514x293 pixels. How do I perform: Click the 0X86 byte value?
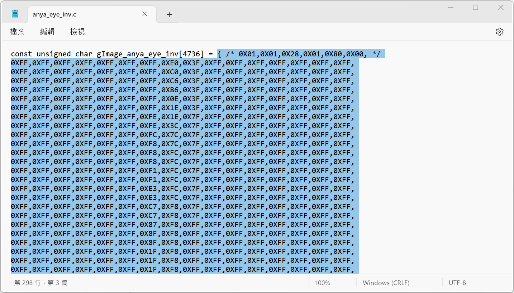[170, 90]
